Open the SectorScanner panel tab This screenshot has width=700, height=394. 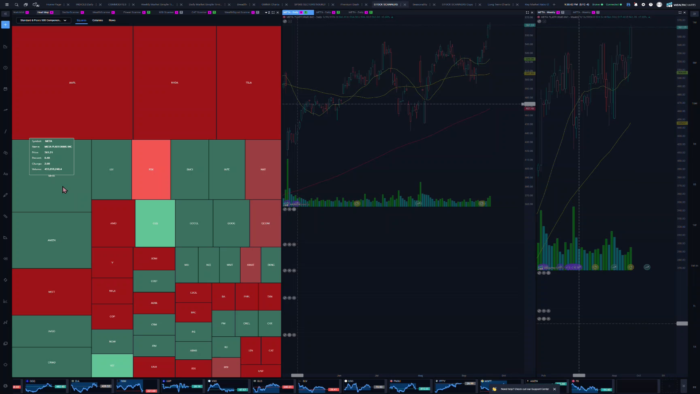[x=71, y=12]
